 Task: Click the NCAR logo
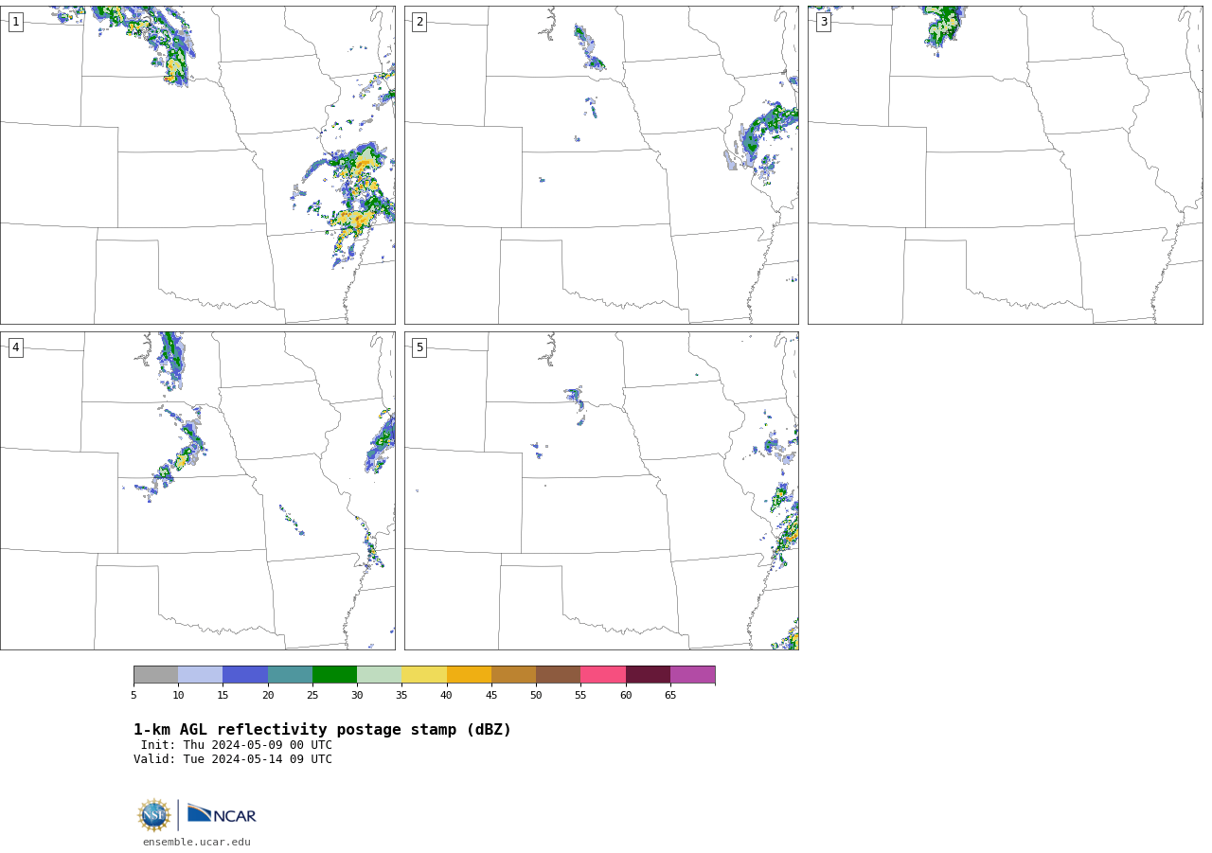pos(222,814)
